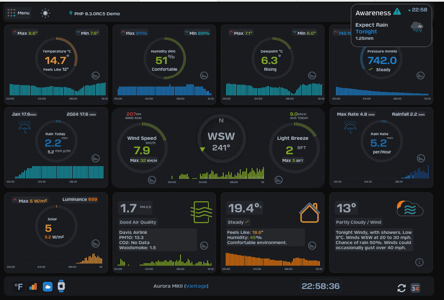The width and height of the screenshot is (444, 300).
Task: Open the Dewpoint chart icon
Action: [312, 76]
